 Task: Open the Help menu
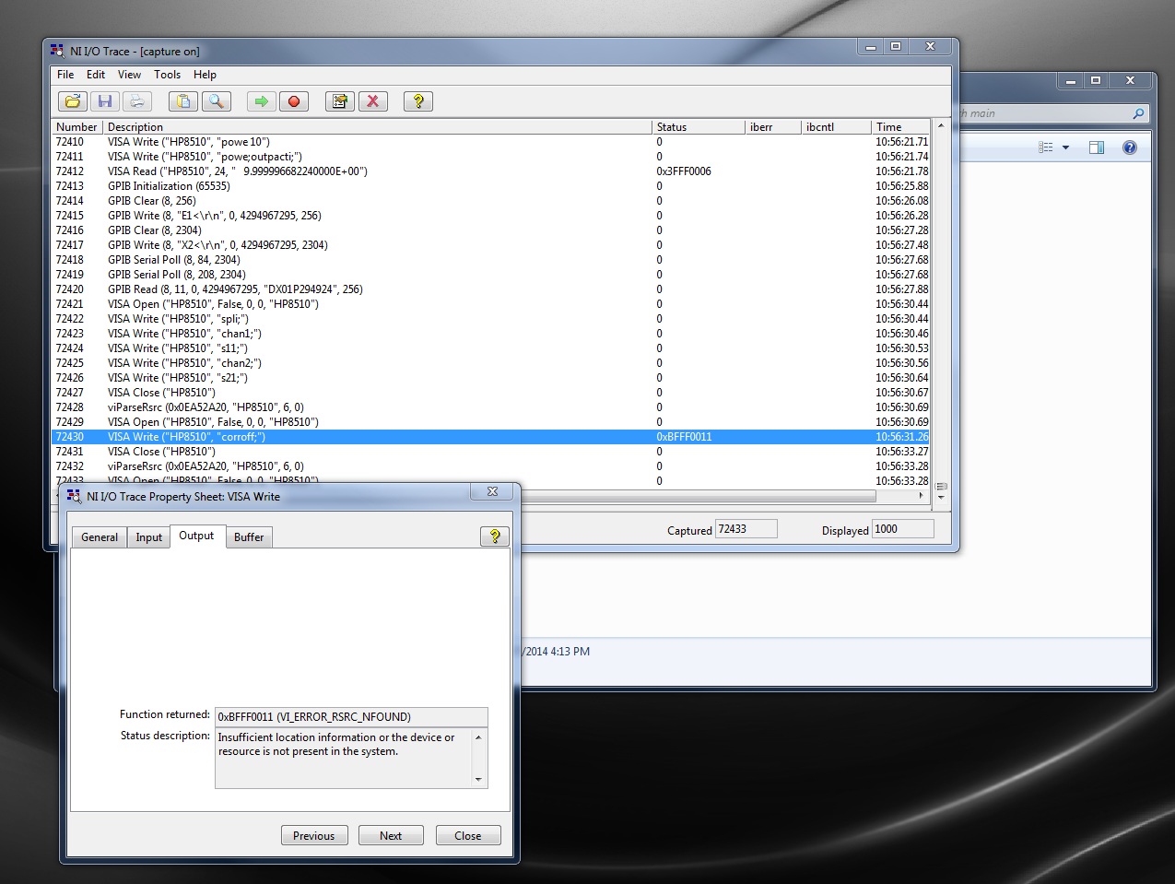(x=205, y=75)
